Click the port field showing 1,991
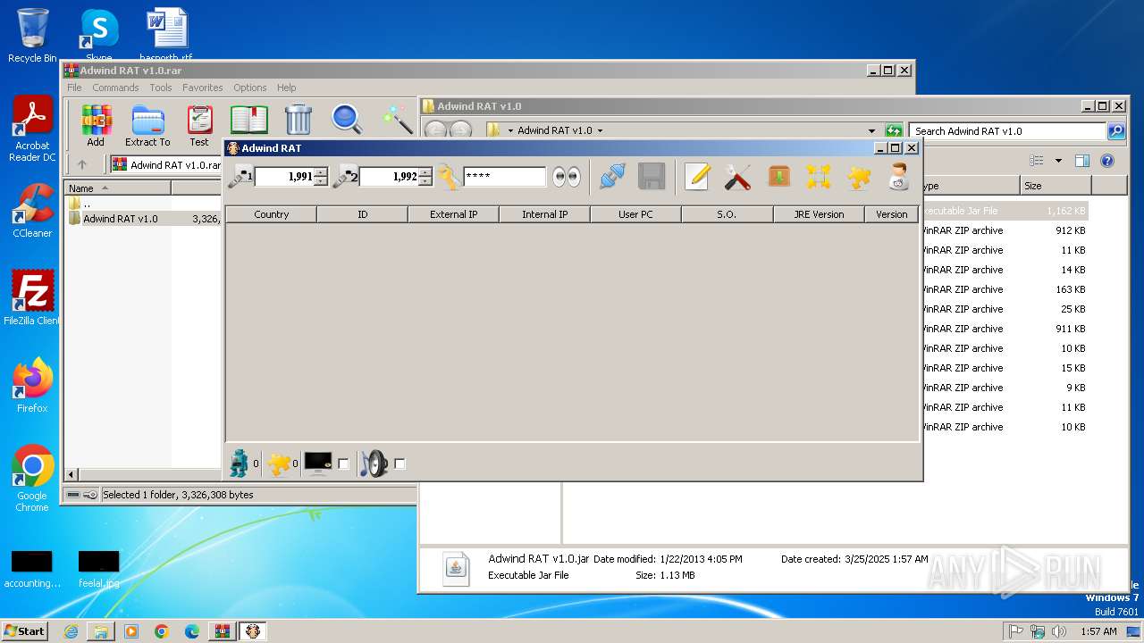The height and width of the screenshot is (643, 1144). pyautogui.click(x=284, y=177)
